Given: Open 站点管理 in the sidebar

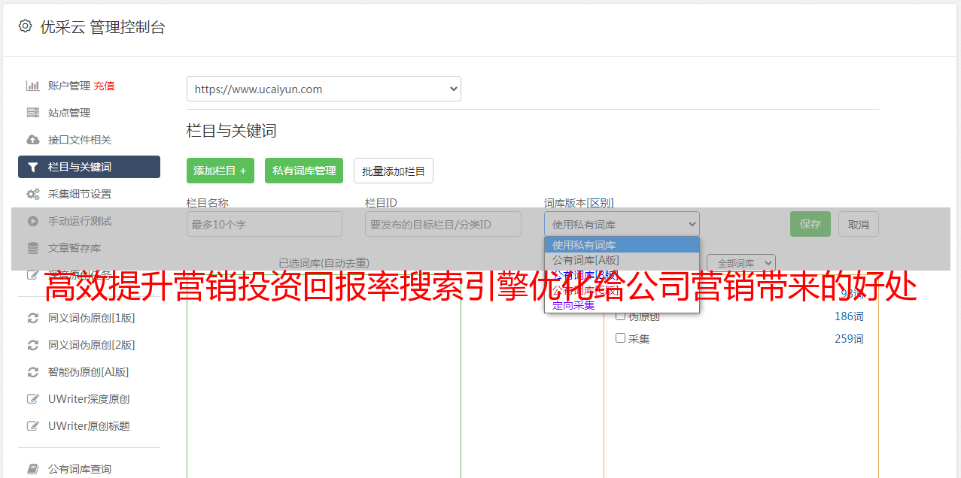Looking at the screenshot, I should 69,113.
